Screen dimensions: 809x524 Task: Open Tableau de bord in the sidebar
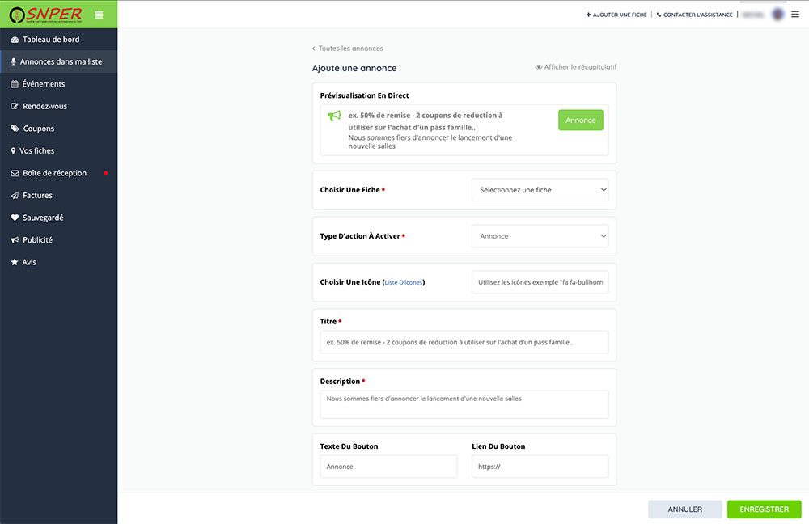click(50, 40)
